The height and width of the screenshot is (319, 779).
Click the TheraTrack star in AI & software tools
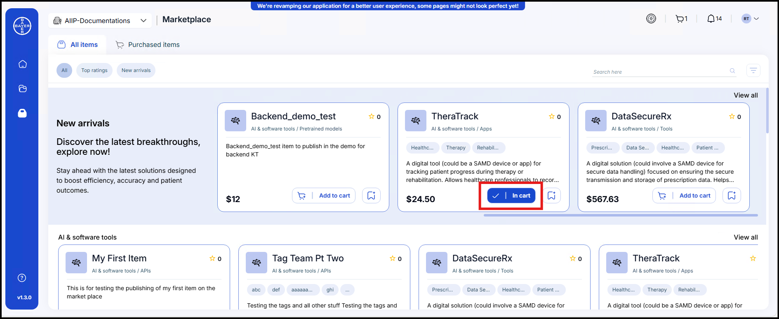tap(753, 258)
